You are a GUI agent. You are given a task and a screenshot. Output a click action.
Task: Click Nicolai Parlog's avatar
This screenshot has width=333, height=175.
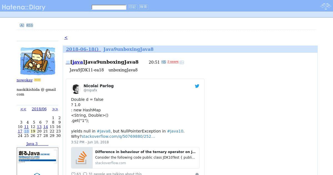[76, 88]
